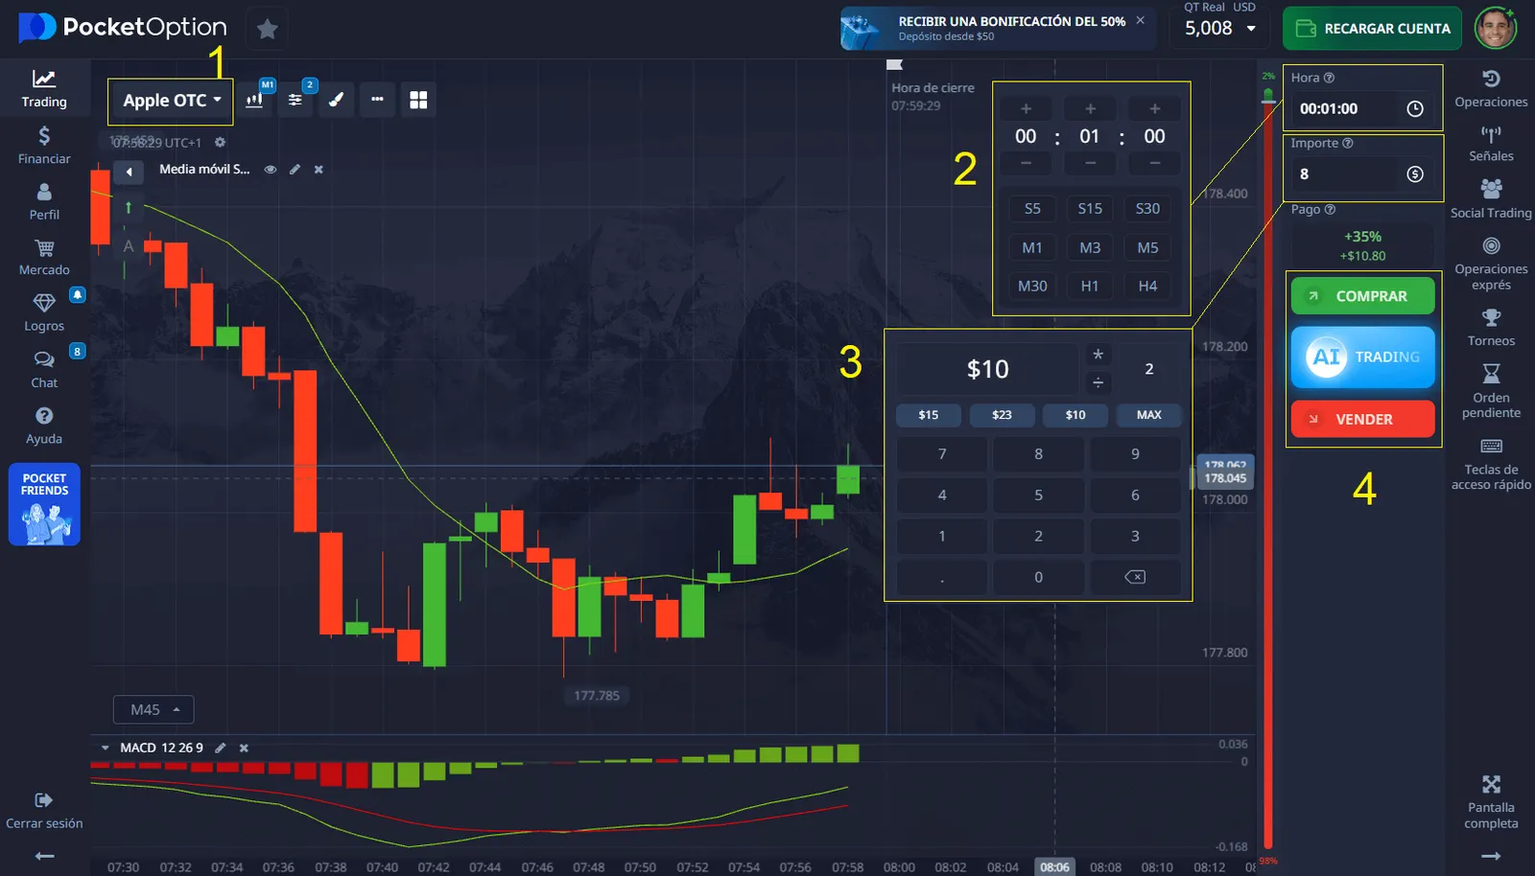Expand the M45 timeframe selector
This screenshot has height=876, width=1535.
(153, 709)
